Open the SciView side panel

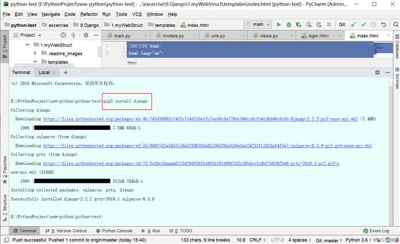pyautogui.click(x=397, y=78)
